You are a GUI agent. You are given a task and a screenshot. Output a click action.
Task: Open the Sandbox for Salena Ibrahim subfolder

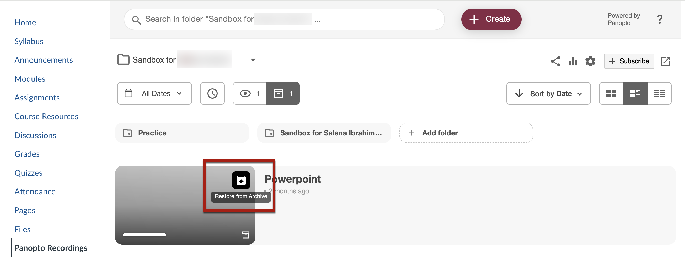(324, 133)
